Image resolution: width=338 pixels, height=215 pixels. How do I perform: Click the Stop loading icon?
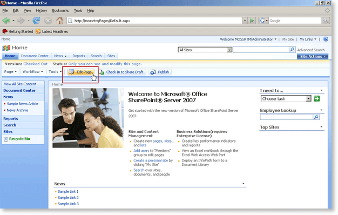48,21
